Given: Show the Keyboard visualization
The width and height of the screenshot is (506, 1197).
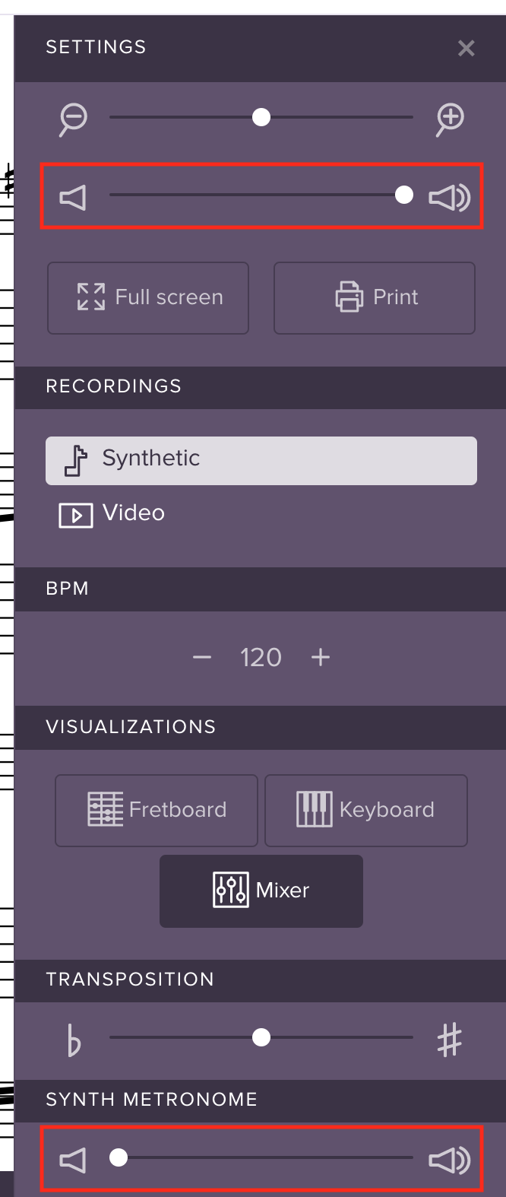Looking at the screenshot, I should tap(365, 810).
